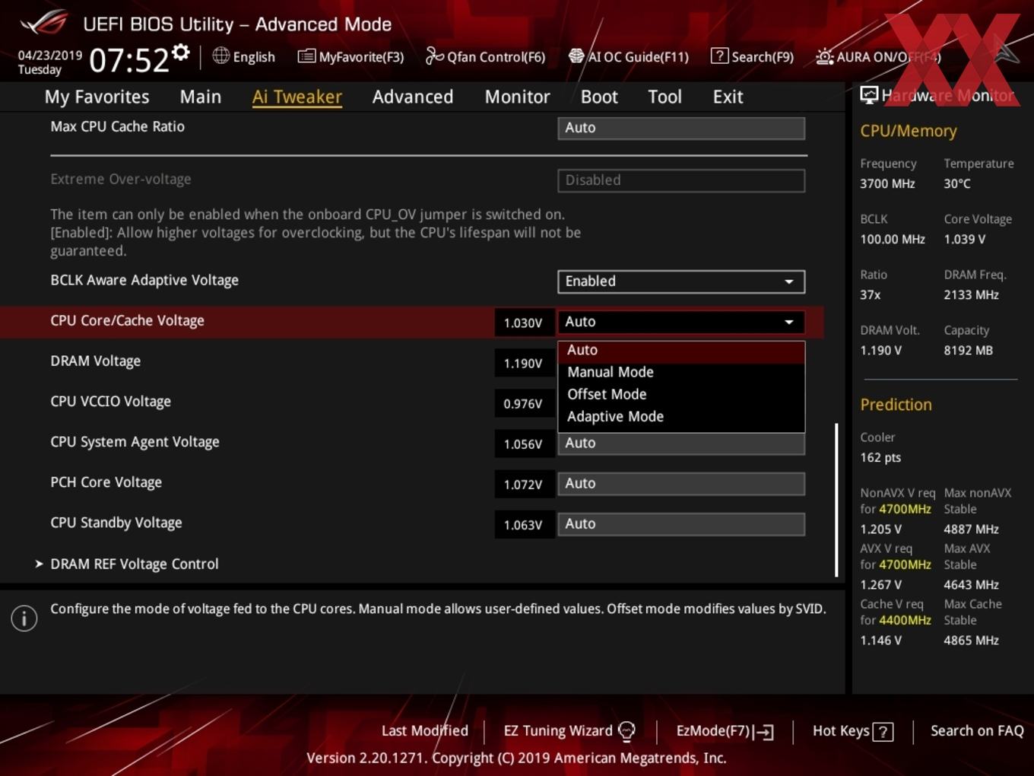This screenshot has height=776, width=1034.
Task: Select the CPU VCCIO Voltage row label
Action: tap(111, 402)
